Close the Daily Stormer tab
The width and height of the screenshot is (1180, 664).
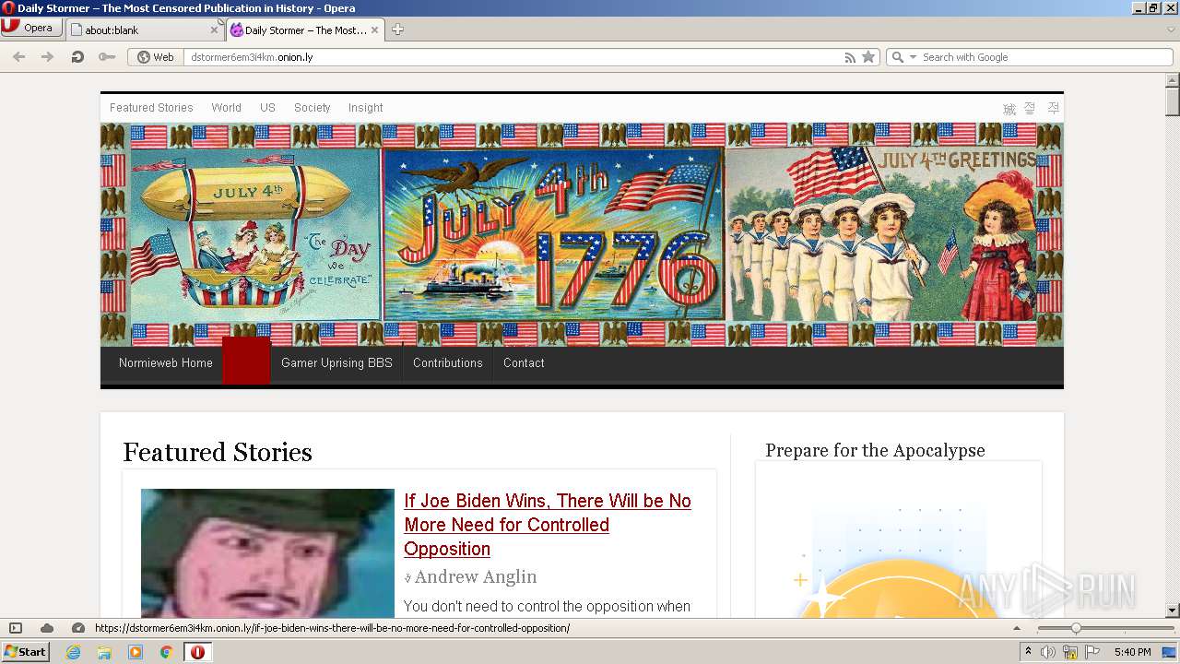coord(374,30)
